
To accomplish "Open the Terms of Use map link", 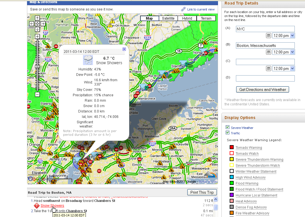I will pos(208,181).
